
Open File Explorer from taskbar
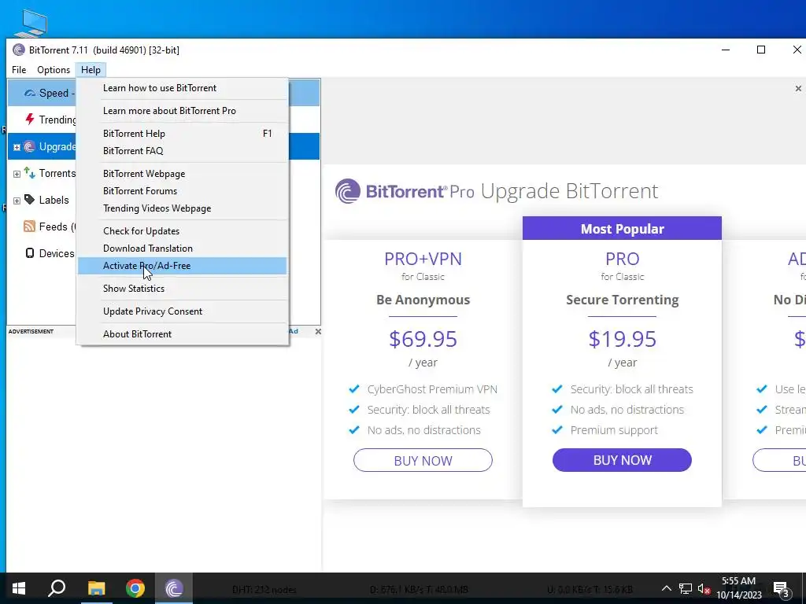[x=96, y=588]
